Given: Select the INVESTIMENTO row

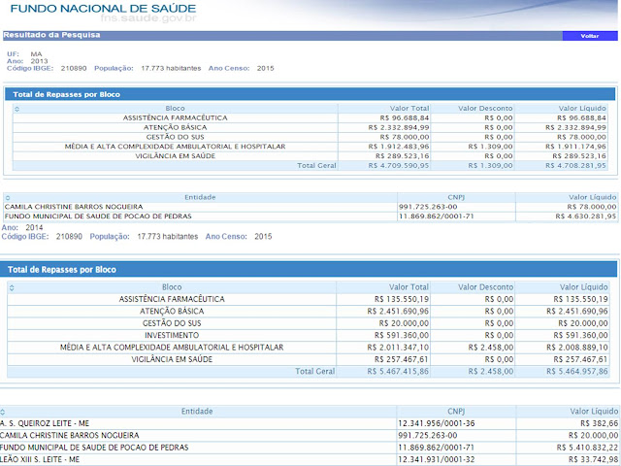Looking at the screenshot, I should (x=309, y=335).
